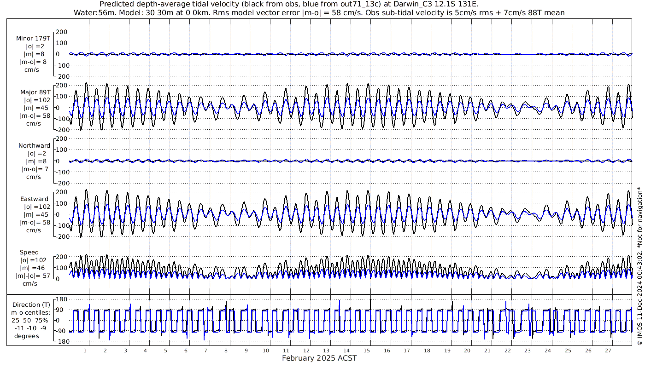Click the 'February 2025 ACST' axis title
This screenshot has width=645, height=368.
tap(319, 358)
